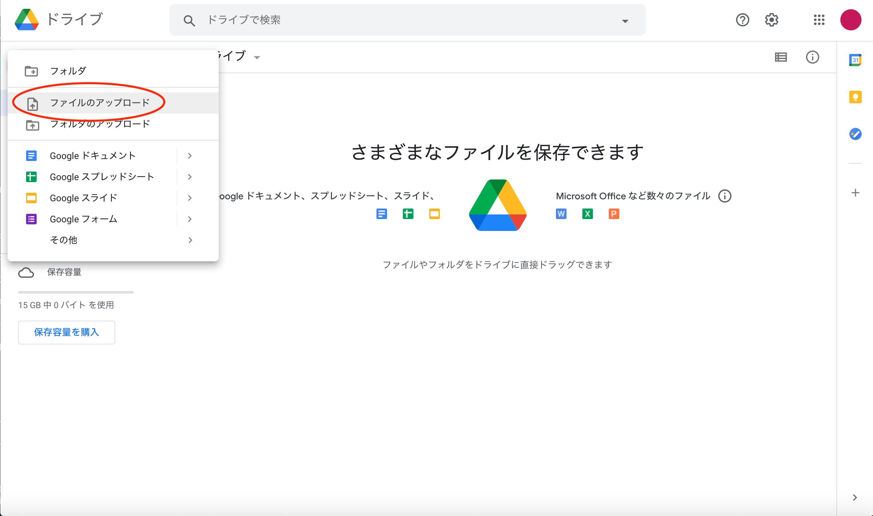Open Google Tasks side panel icon
The height and width of the screenshot is (516, 873).
coord(855,134)
